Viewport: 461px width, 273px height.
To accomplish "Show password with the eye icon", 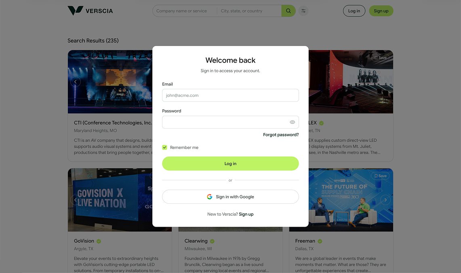I will pos(292,122).
